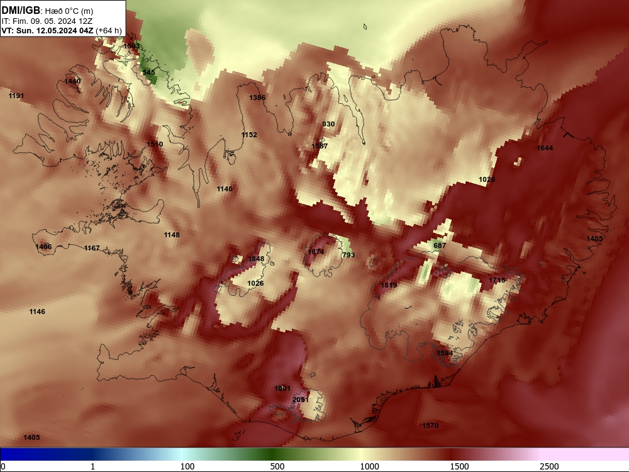The height and width of the screenshot is (472, 629).
Task: Click the 1000 label on the color scale
Action: pyautogui.click(x=369, y=466)
